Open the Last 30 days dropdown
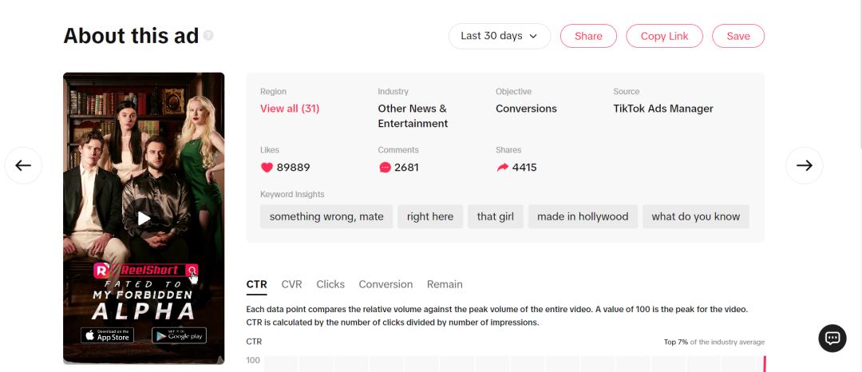The image size is (862, 372). pyautogui.click(x=500, y=36)
